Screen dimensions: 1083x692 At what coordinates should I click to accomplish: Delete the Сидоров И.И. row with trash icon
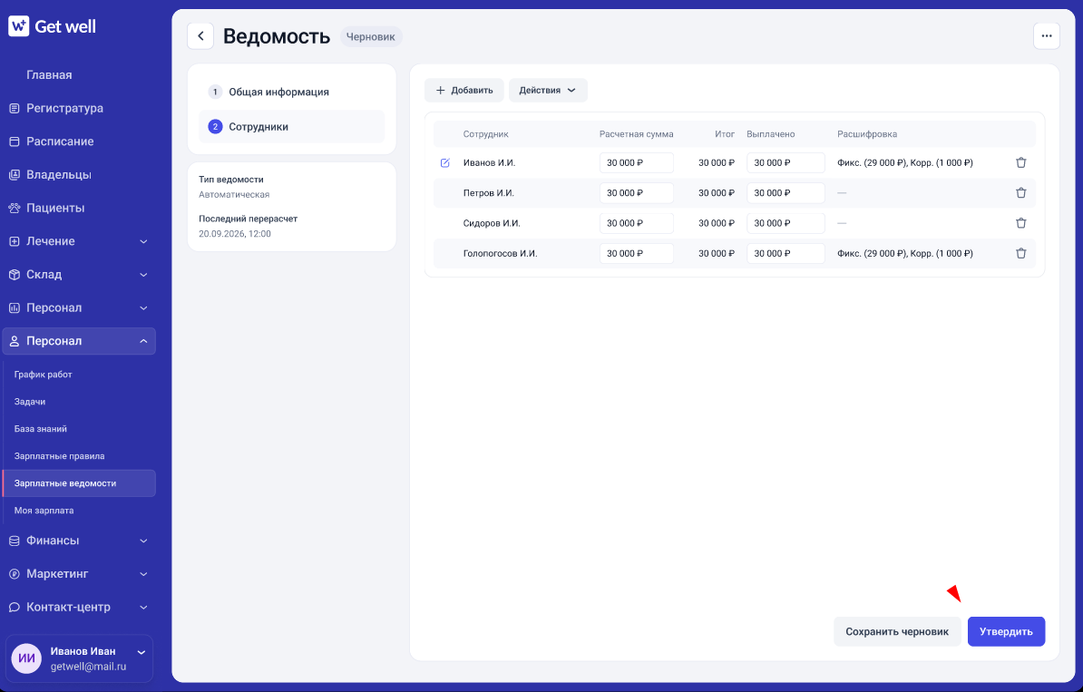point(1020,223)
